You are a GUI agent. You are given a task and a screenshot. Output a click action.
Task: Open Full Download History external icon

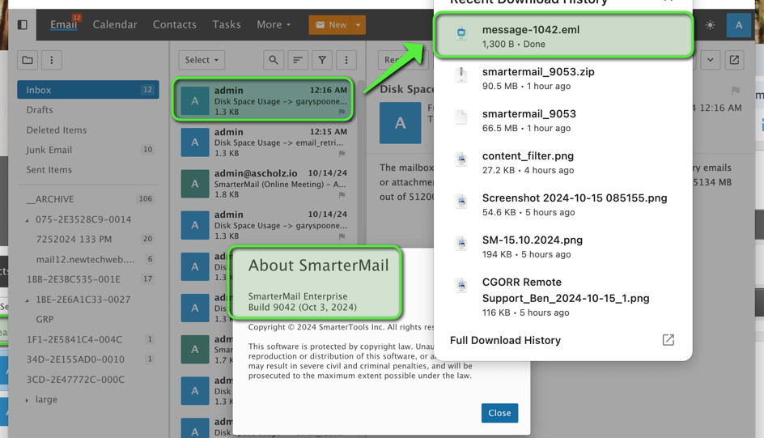click(x=668, y=340)
